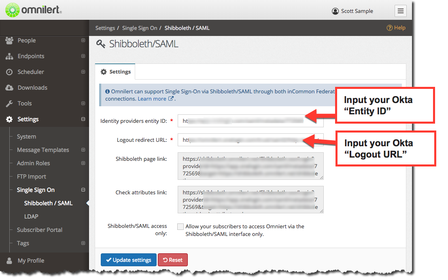
Task: Click the Tools wrench icon
Action: 9,103
